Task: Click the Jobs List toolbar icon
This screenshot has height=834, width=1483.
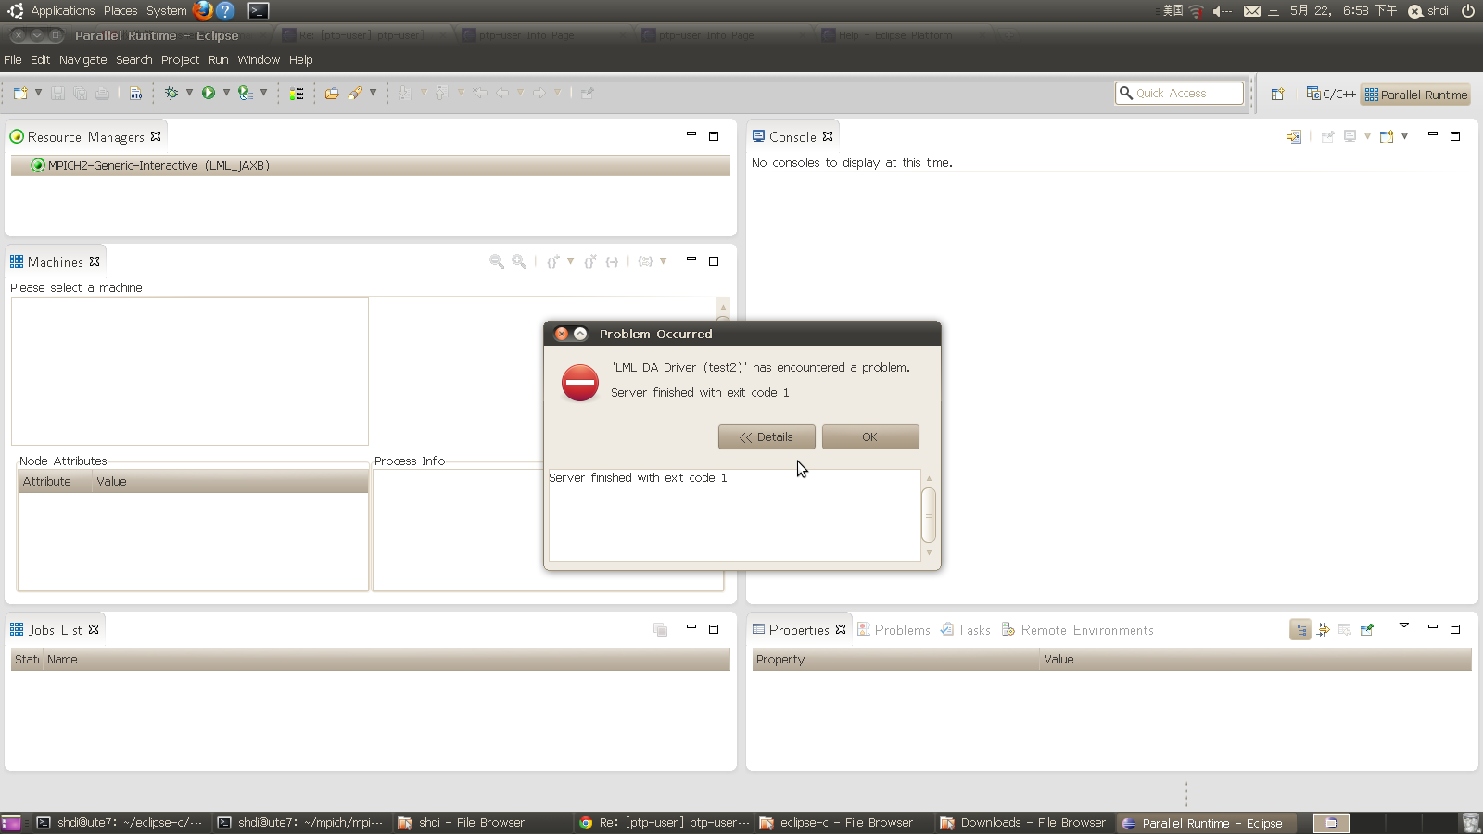Action: point(661,630)
